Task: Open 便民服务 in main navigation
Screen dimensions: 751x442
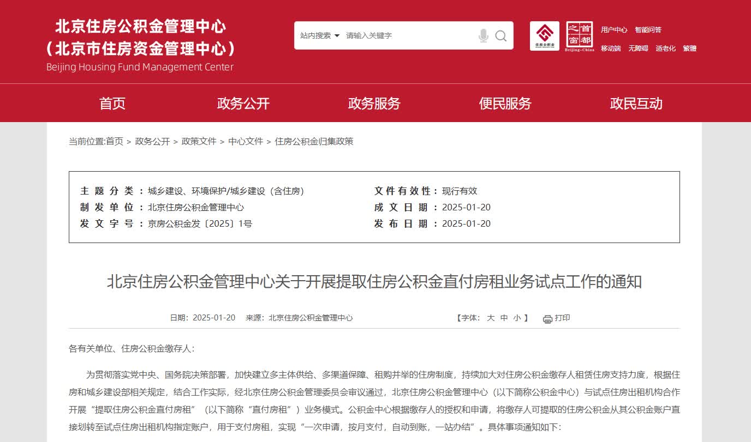Action: coord(505,104)
